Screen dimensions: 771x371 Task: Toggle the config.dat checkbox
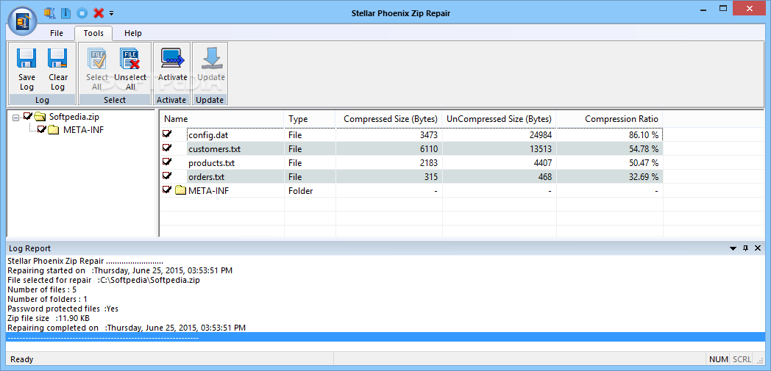[167, 134]
